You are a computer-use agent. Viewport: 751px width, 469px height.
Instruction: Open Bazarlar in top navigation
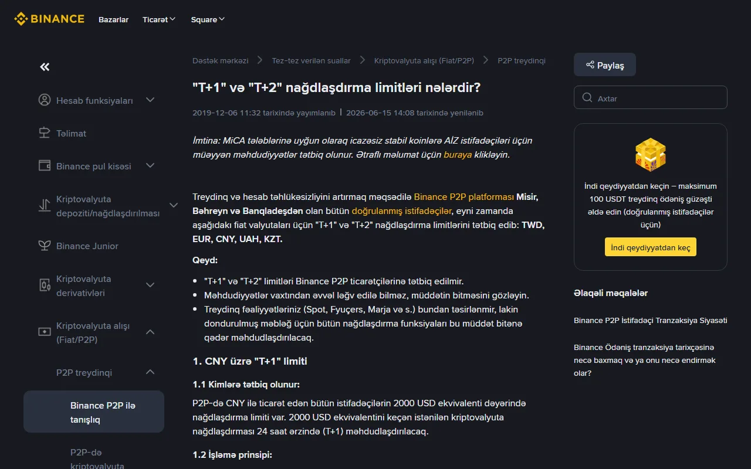(113, 19)
